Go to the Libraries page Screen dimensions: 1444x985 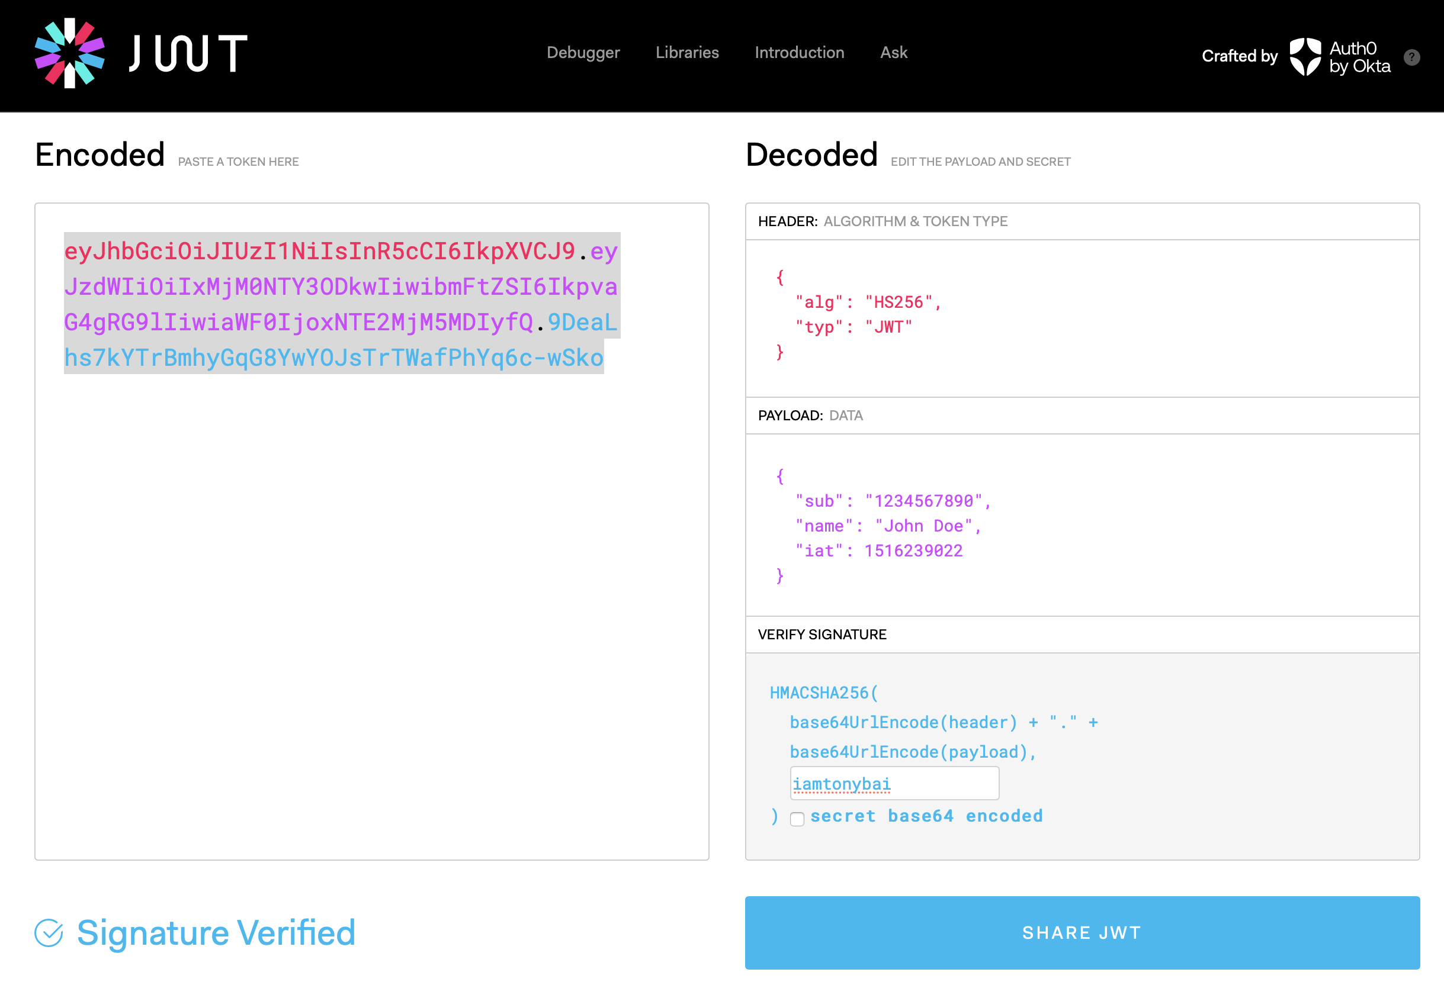tap(686, 53)
